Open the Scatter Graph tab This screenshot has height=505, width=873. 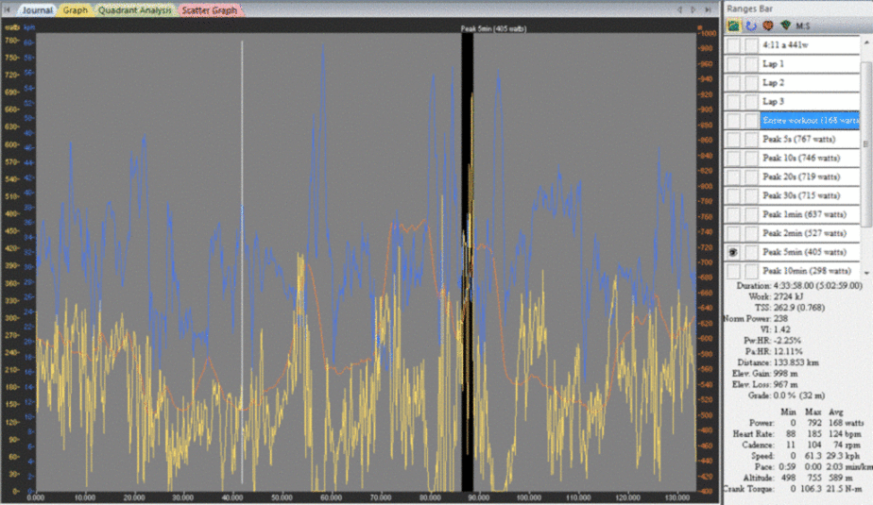212,10
